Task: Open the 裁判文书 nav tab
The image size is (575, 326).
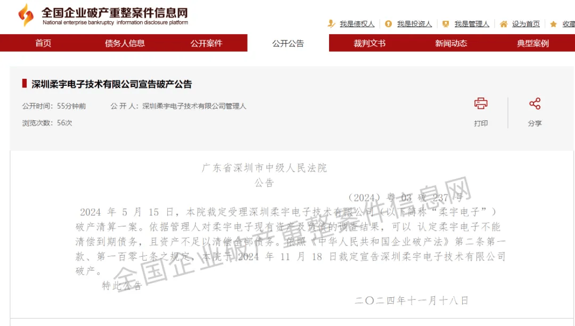Action: tap(369, 43)
